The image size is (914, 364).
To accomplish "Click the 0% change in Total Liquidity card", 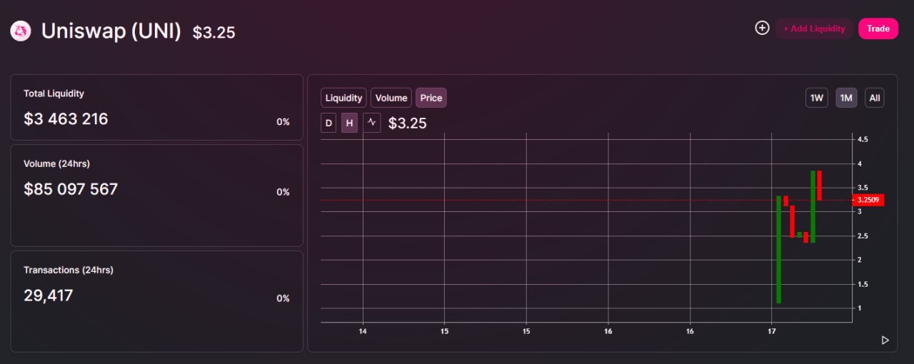I will tap(283, 122).
